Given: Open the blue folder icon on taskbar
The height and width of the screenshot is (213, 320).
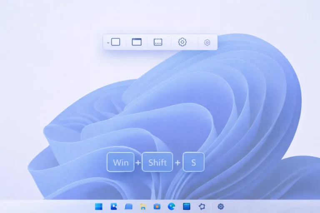Looking at the screenshot, I should tap(128, 206).
